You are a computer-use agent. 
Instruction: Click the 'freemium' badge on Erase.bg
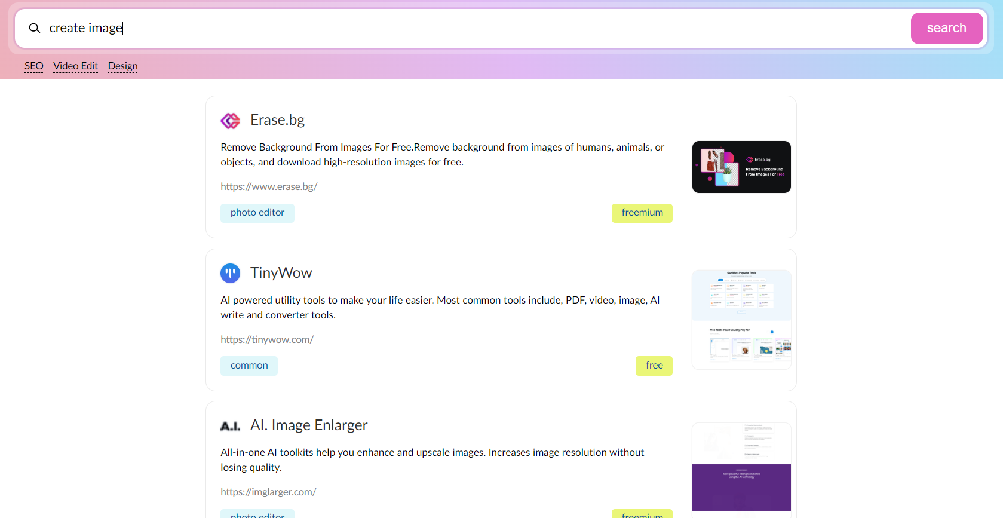point(642,213)
